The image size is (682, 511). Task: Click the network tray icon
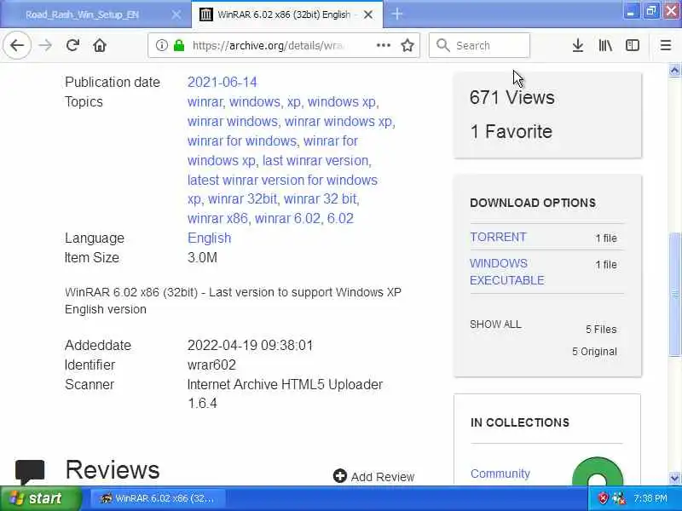[x=619, y=498]
